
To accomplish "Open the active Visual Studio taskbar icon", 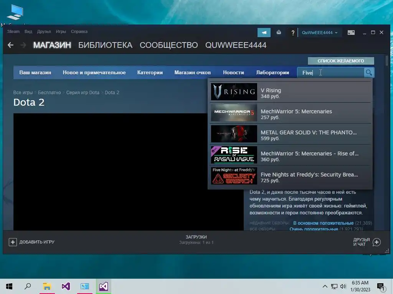I will (104, 286).
